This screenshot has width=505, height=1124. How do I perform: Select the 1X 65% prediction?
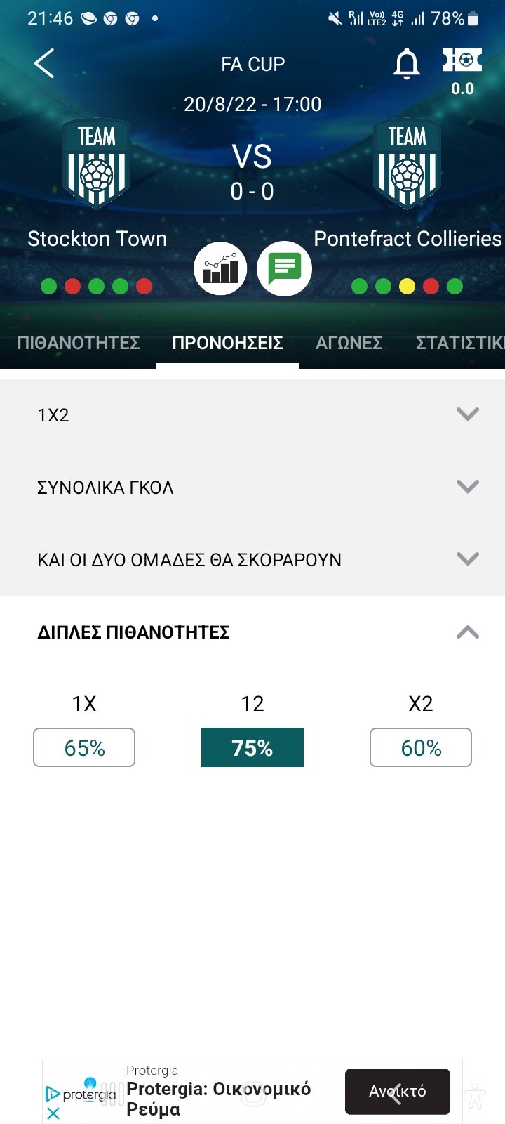[x=84, y=747]
